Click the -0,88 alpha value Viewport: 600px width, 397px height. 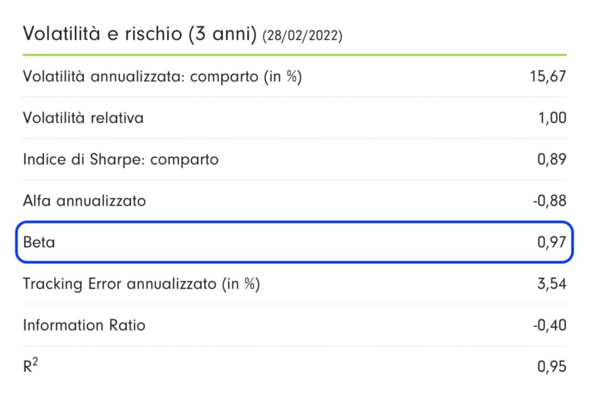548,201
